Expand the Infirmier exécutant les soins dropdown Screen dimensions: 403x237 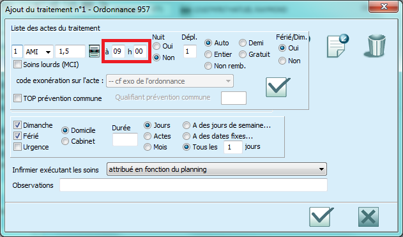click(217, 169)
